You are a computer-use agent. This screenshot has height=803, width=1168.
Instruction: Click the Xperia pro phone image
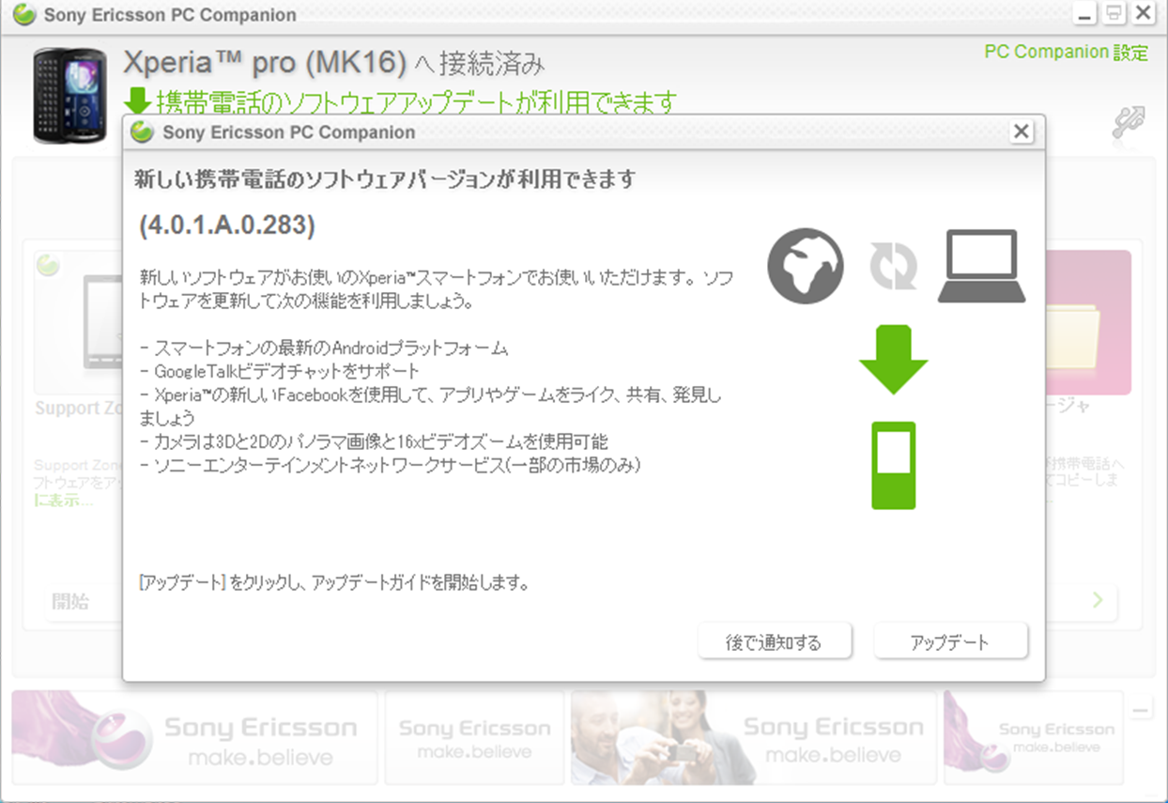69,95
